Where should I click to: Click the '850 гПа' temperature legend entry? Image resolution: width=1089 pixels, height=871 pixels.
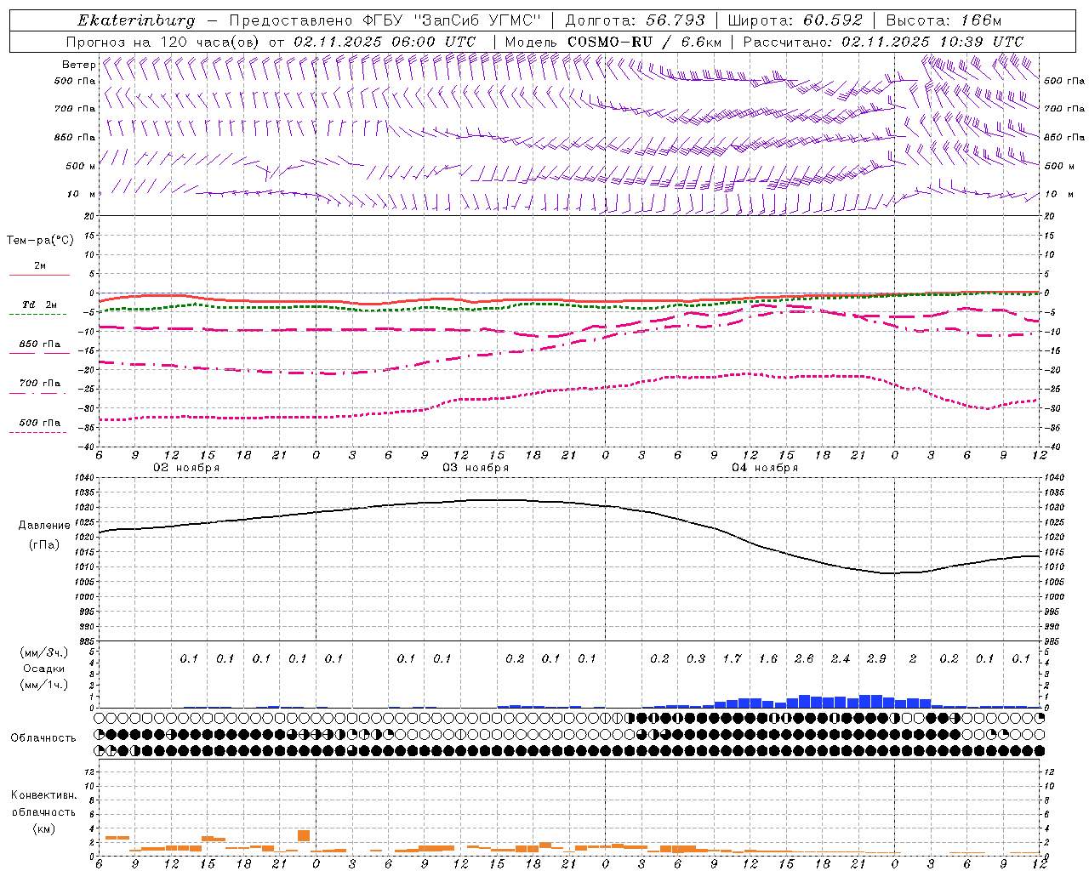[40, 344]
